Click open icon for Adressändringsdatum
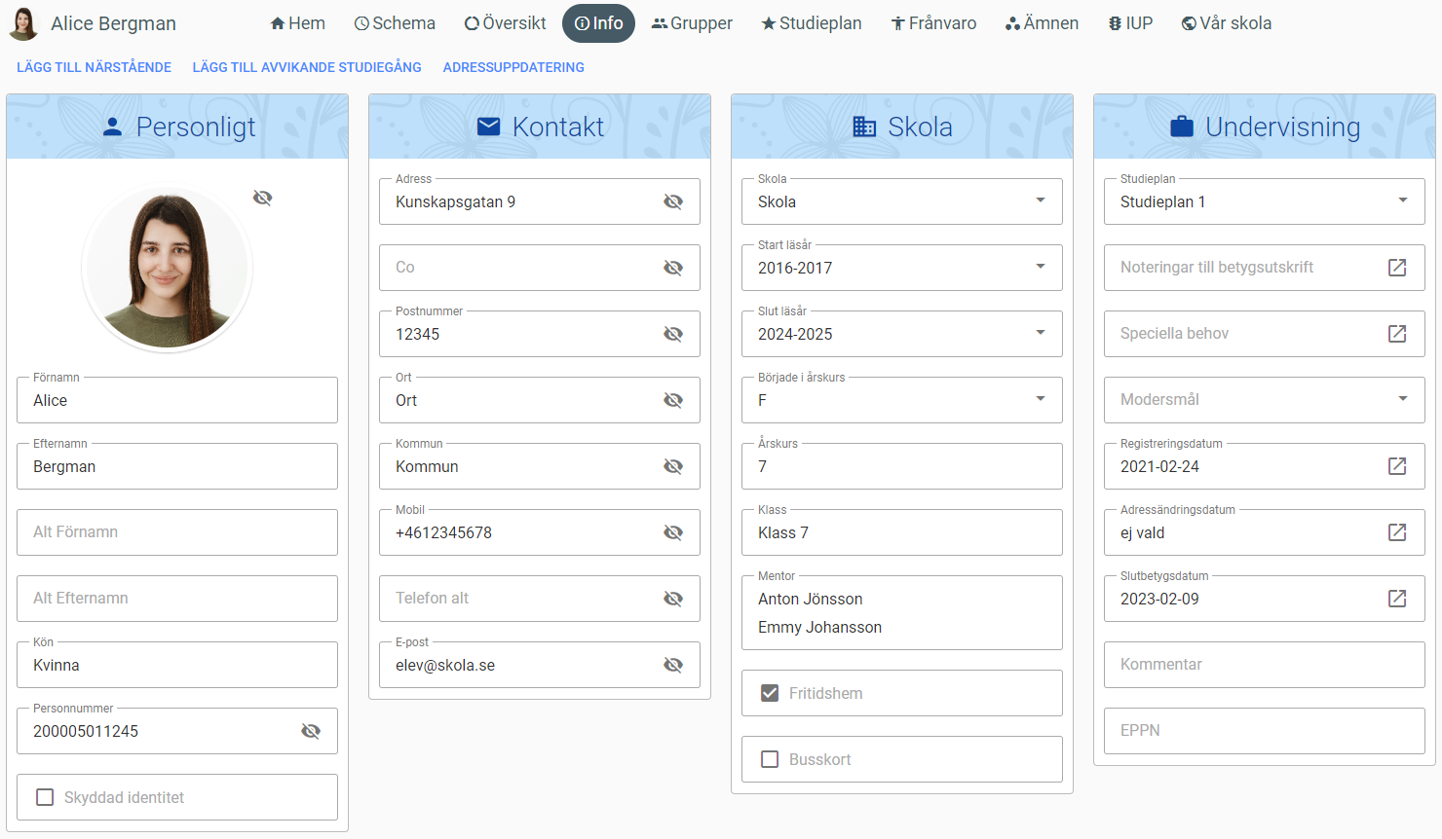The width and height of the screenshot is (1442, 839). tap(1396, 532)
